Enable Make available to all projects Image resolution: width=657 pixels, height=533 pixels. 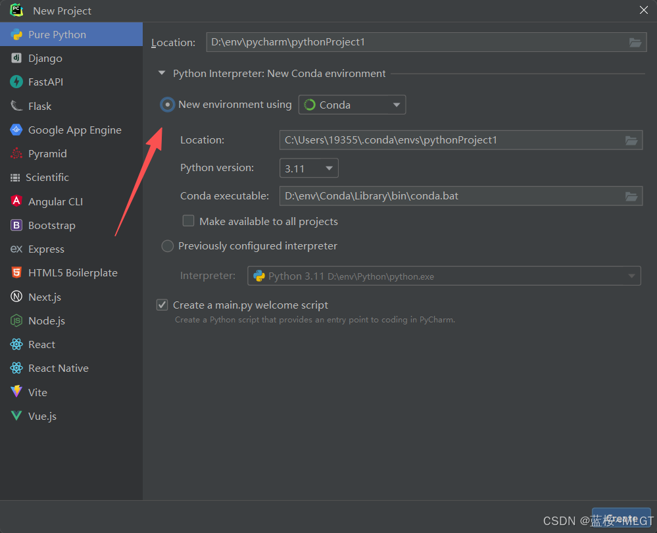click(x=188, y=221)
